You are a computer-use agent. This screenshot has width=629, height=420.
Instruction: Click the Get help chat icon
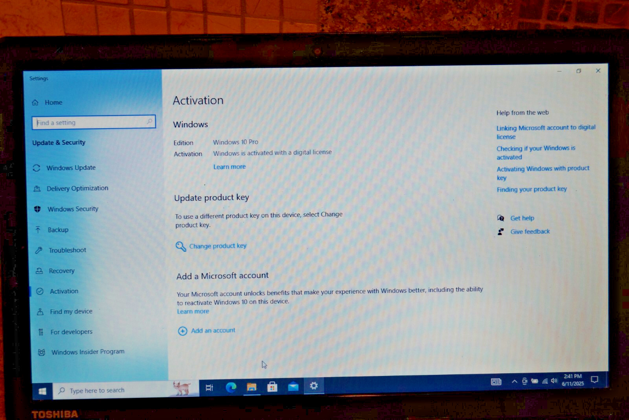click(500, 218)
